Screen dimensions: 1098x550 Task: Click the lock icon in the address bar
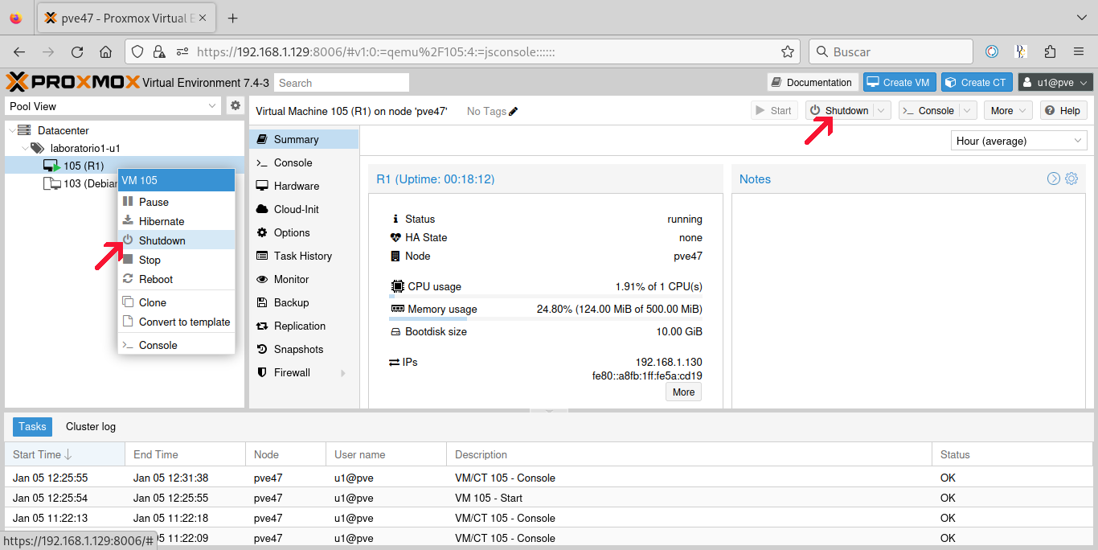(x=159, y=51)
